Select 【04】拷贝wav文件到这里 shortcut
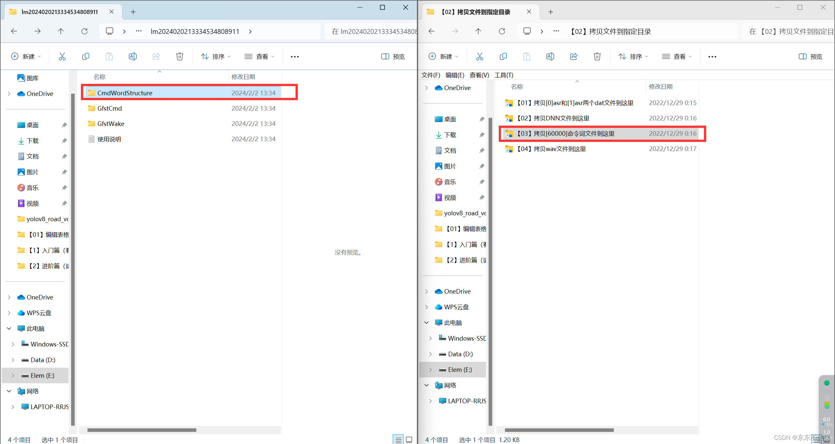This screenshot has width=835, height=444. click(x=600, y=149)
